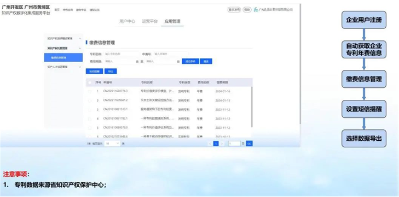Image resolution: width=399 pixels, height=197 pixels.
Task: Check the box for row CN202211620778.3
Action: 89,91
